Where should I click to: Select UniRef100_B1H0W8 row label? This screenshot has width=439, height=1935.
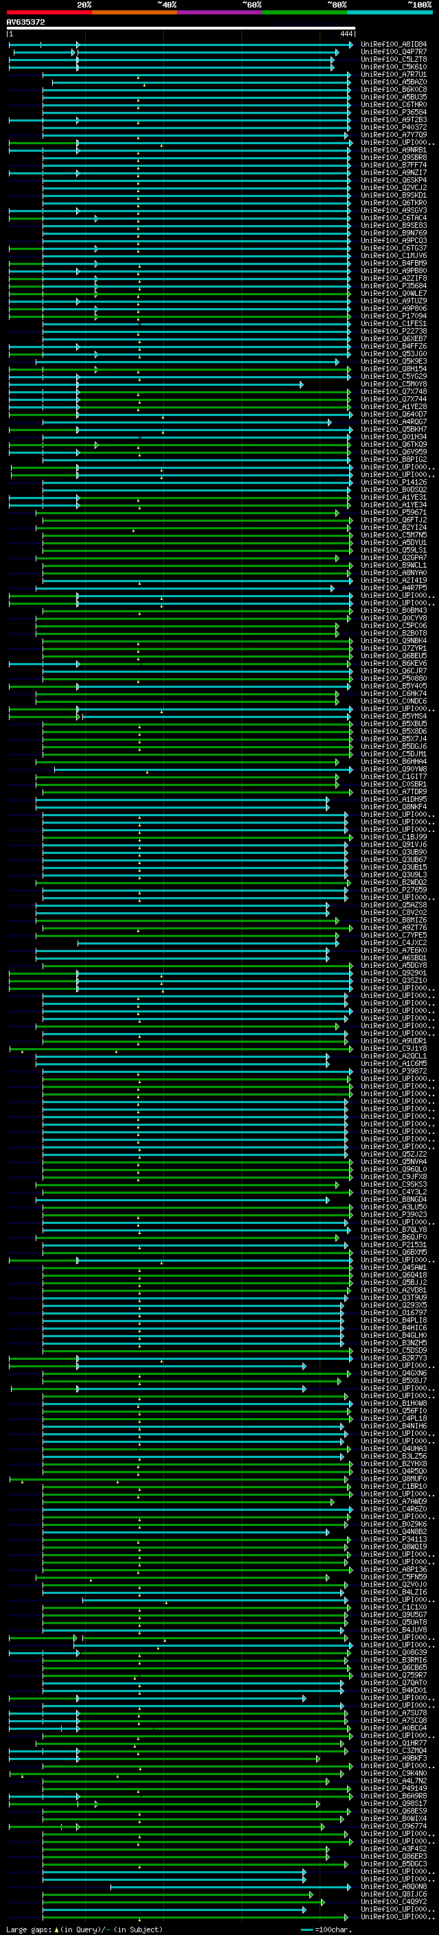pyautogui.click(x=393, y=1404)
